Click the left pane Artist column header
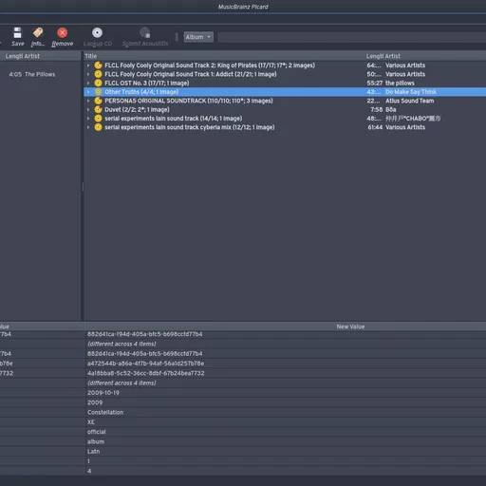Viewport: 486px width, 486px height. tap(31, 56)
